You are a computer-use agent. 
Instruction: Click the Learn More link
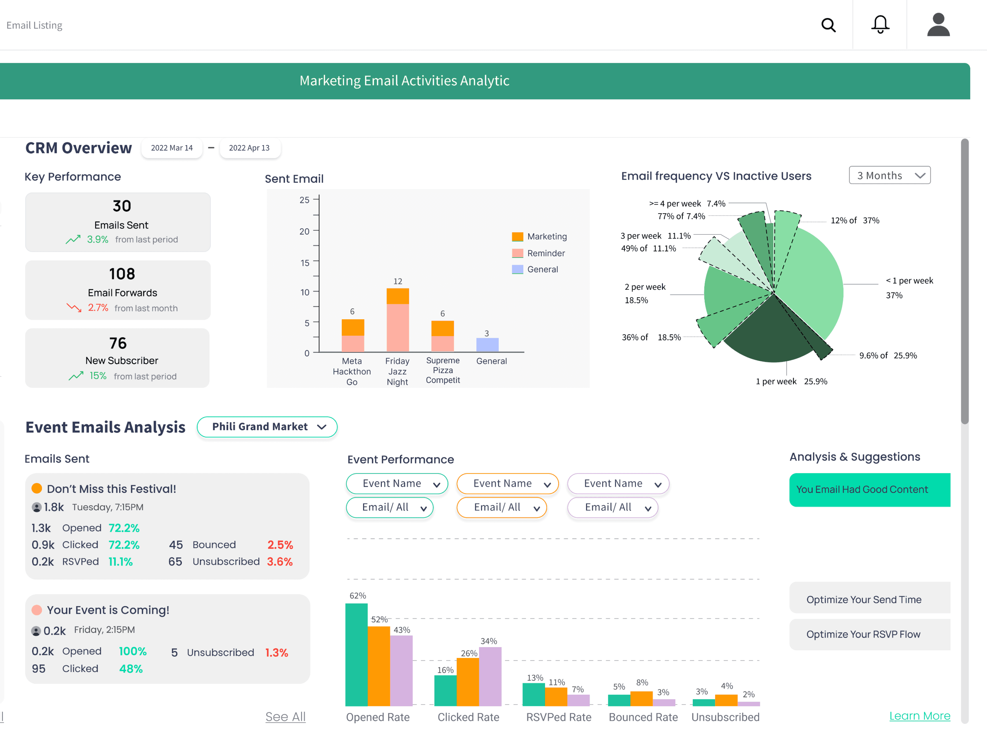(x=920, y=715)
